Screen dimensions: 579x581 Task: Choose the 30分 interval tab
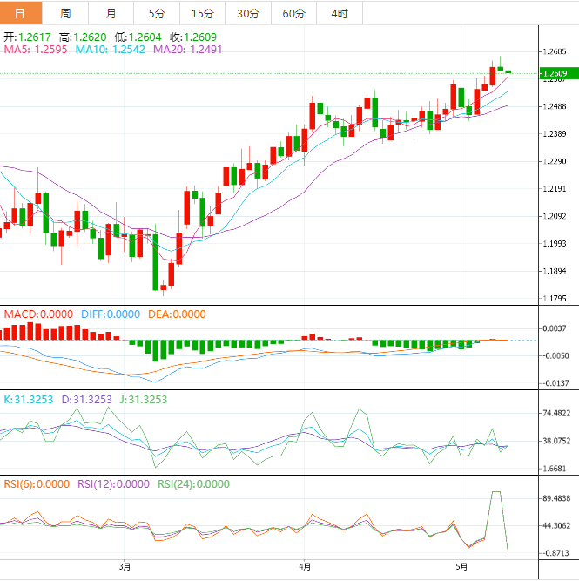(x=247, y=13)
